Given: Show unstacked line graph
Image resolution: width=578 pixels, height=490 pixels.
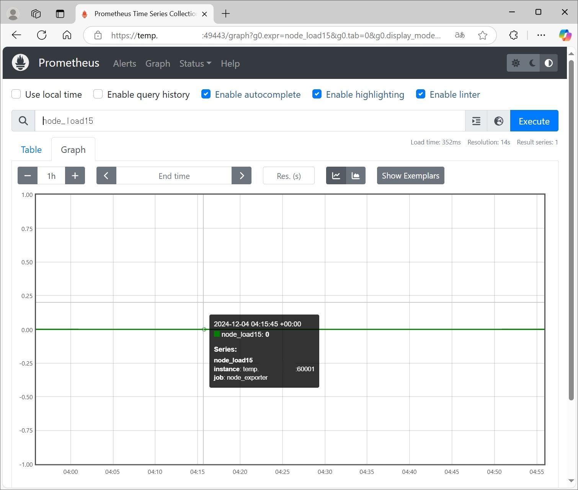Looking at the screenshot, I should pyautogui.click(x=336, y=176).
